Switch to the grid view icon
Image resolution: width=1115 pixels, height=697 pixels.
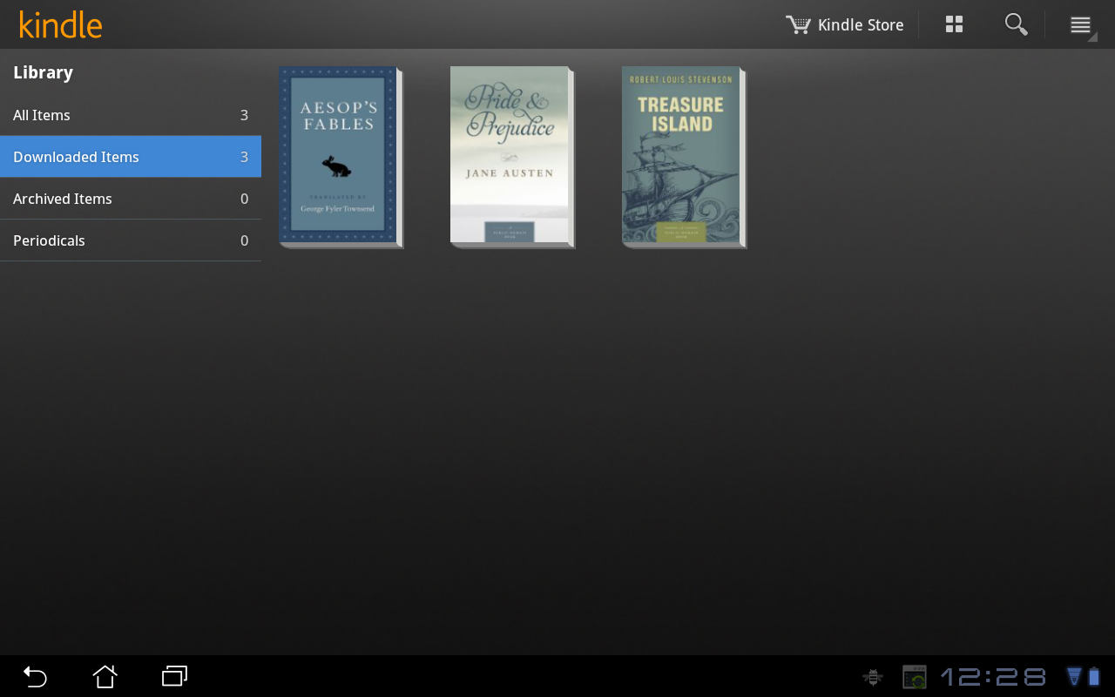point(955,24)
